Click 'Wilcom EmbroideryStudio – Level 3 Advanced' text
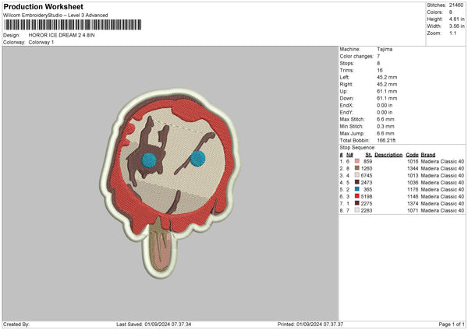 (55, 16)
